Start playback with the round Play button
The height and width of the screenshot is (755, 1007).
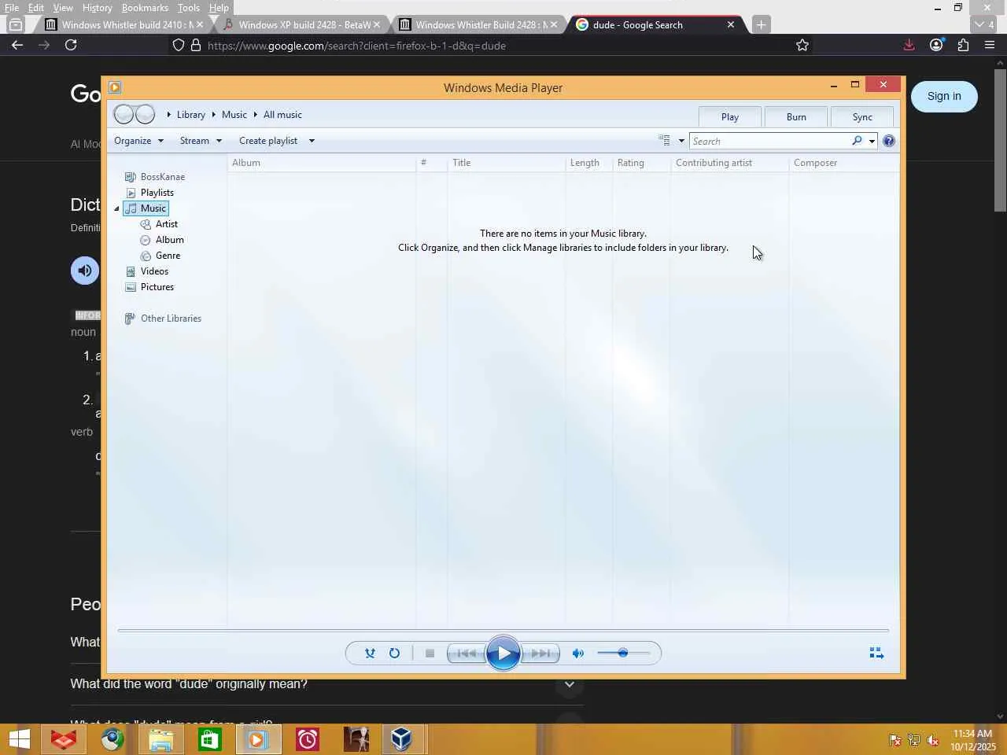click(503, 653)
